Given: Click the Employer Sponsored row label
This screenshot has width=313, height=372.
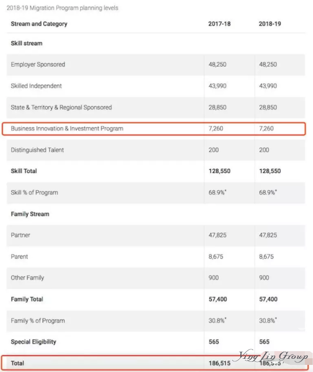Looking at the screenshot, I should point(38,65).
